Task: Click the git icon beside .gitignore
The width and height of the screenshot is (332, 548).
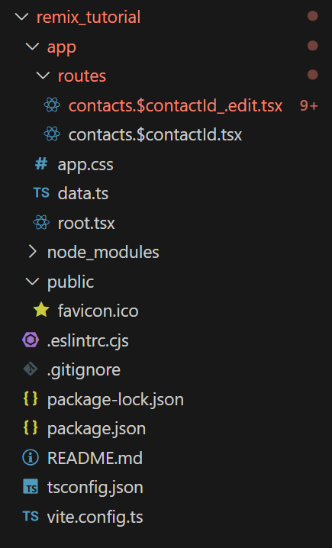Action: [31, 369]
